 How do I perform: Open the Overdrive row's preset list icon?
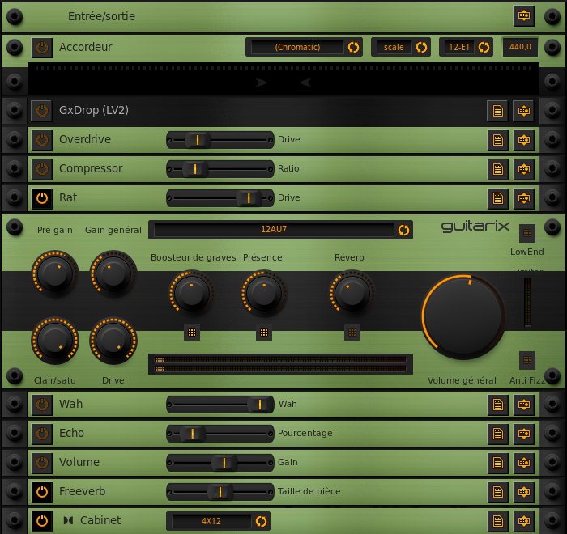[x=497, y=140]
